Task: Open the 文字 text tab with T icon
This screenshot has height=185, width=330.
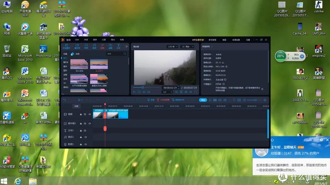Action: (118, 47)
